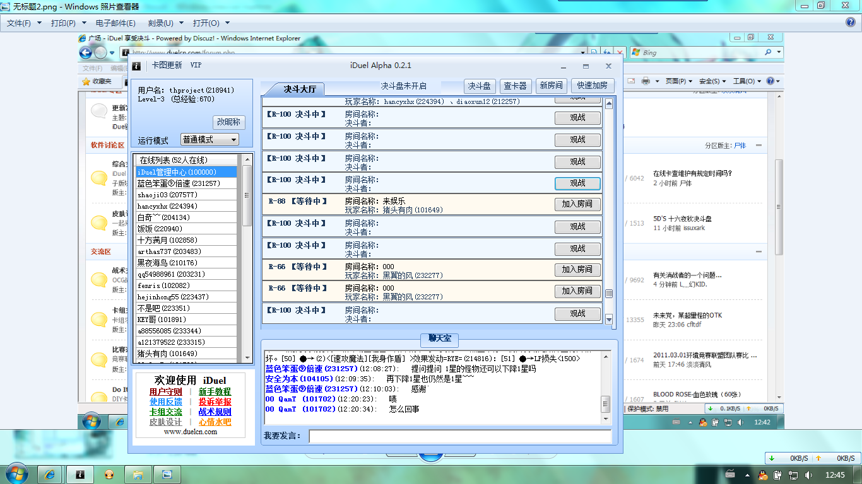This screenshot has width=862, height=484.
Task: Open 心情水吧 link
Action: tap(215, 422)
